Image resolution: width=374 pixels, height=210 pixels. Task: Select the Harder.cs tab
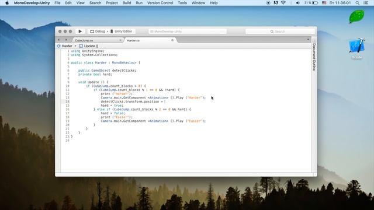[133, 40]
